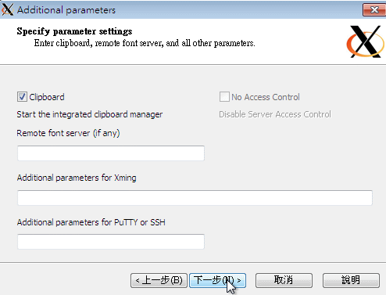The width and height of the screenshot is (386, 295).
Task: Close the Additional parameters dialog
Action: [x=374, y=10]
